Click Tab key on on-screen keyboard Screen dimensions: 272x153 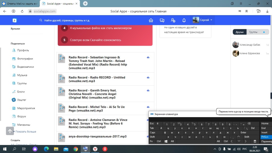coord(152,128)
